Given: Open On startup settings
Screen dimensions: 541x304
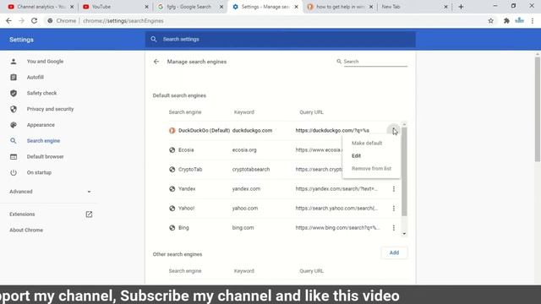Looking at the screenshot, I should (39, 172).
